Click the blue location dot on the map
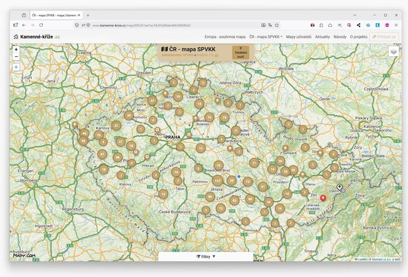 [x=239, y=177]
